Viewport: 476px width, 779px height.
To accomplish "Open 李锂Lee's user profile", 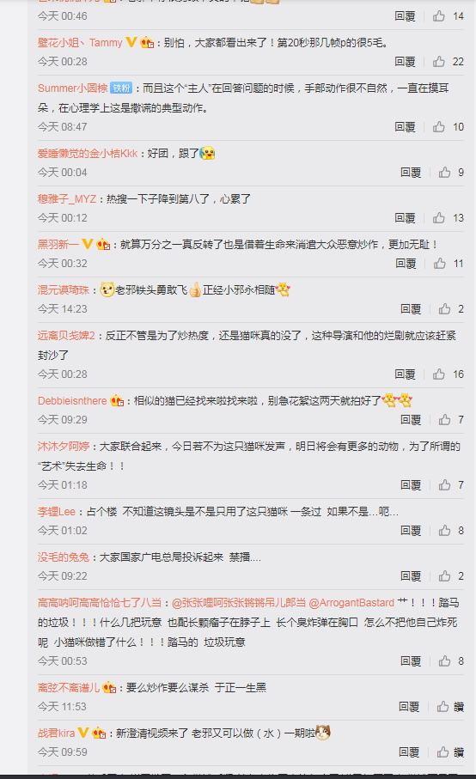I will click(x=57, y=511).
